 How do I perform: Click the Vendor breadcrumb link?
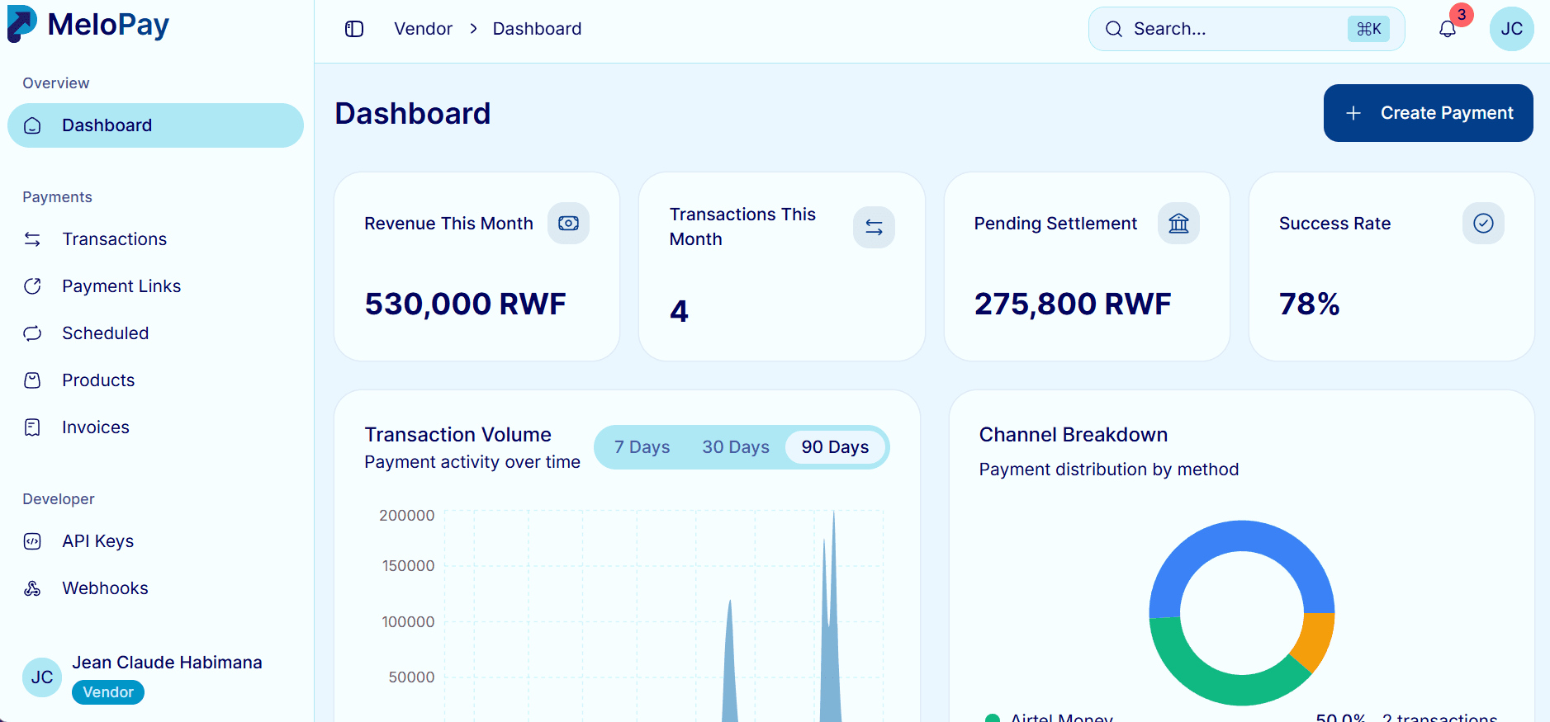click(423, 29)
